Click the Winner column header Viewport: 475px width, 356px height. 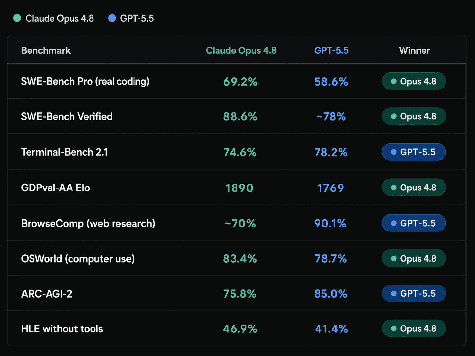pyautogui.click(x=414, y=50)
